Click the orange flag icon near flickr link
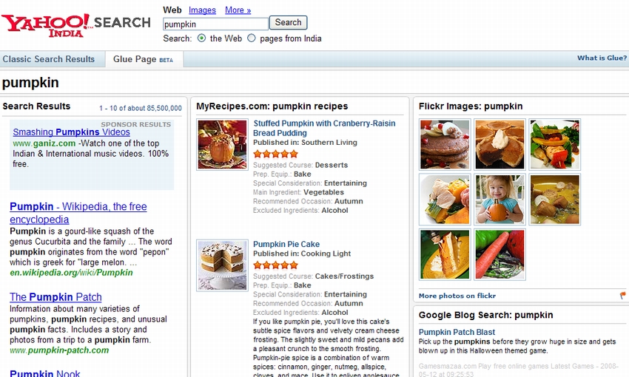Image resolution: width=629 pixels, height=377 pixels. click(622, 295)
